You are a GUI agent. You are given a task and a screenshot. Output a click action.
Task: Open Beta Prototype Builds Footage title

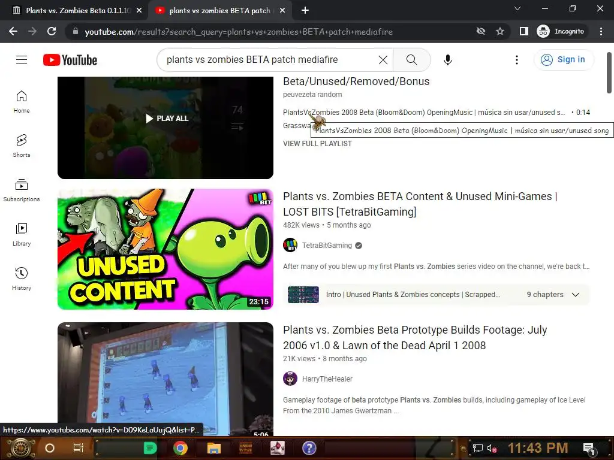point(415,338)
